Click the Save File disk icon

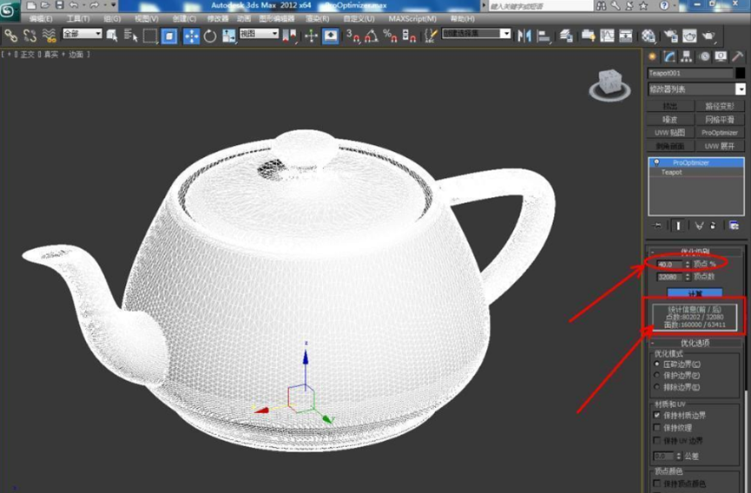click(x=59, y=5)
